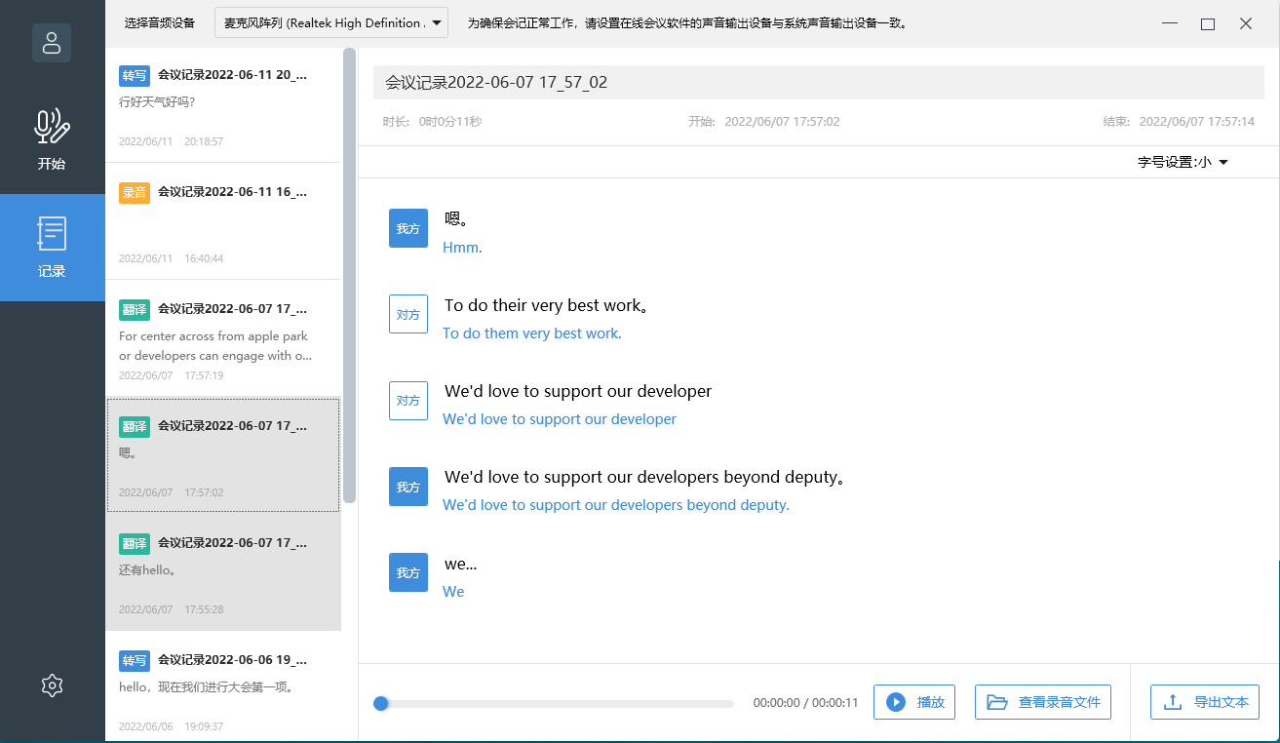Click the black line 'We'd love to support our developers beyond deputy。'

click(x=644, y=477)
